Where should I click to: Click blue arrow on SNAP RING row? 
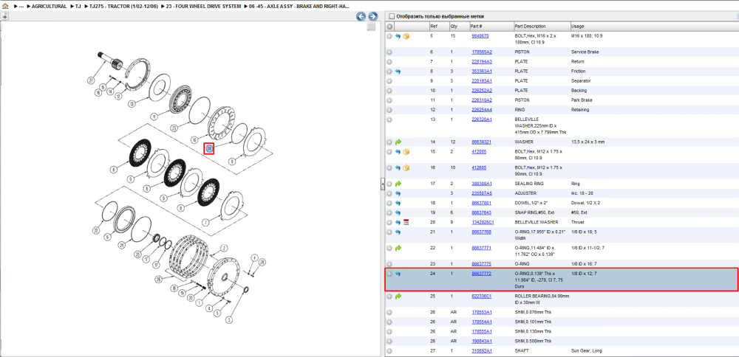(x=398, y=212)
